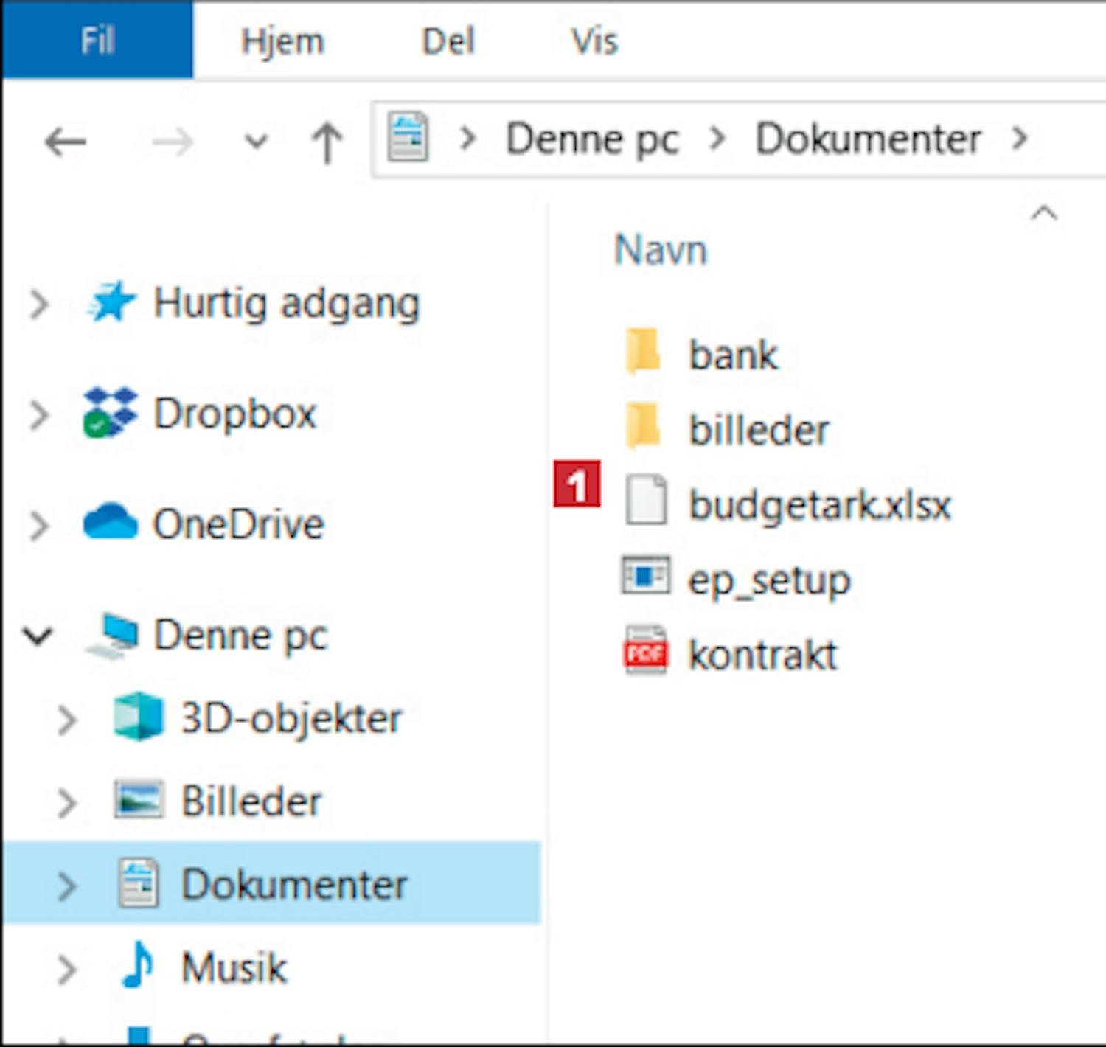Image resolution: width=1106 pixels, height=1047 pixels.
Task: Expand the Hurtig adgang tree node
Action: click(39, 304)
